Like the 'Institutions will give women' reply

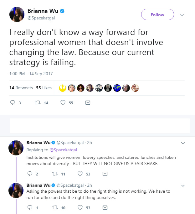(80, 174)
